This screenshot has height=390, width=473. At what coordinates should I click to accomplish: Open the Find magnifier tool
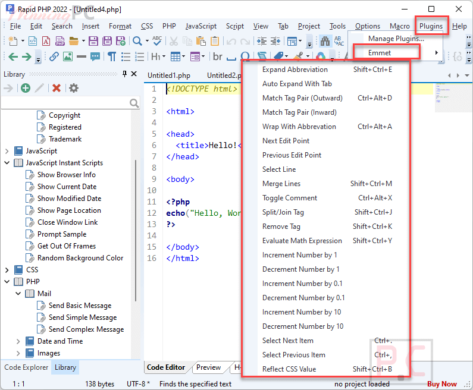[x=137, y=40]
